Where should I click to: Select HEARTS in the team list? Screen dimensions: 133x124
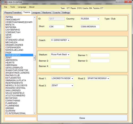tap(19, 63)
